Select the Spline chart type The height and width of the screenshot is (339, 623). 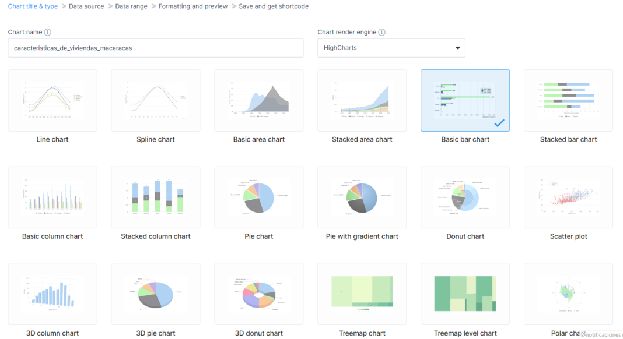point(155,100)
